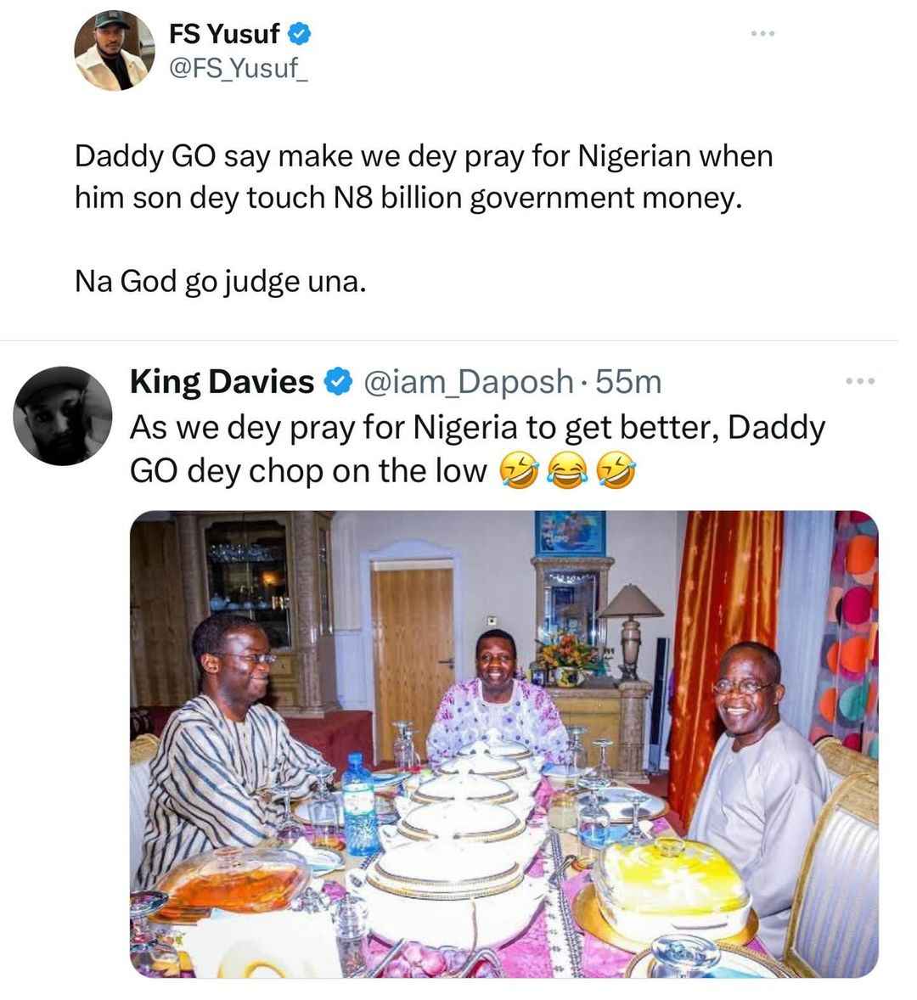Viewport: 917px width, 1000px height.
Task: Expand more options on King Davies' tweet
Action: 859,381
